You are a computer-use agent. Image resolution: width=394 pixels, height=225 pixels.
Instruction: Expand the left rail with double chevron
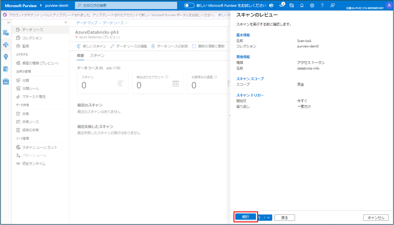[9, 22]
